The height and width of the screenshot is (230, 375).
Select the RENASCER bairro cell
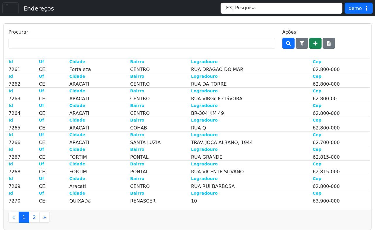(143, 201)
